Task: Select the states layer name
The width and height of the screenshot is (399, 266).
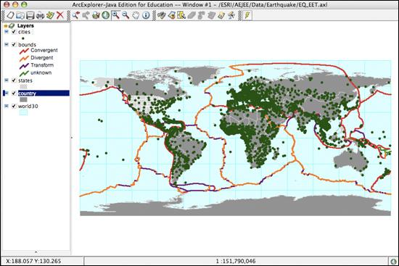Action: tap(25, 80)
